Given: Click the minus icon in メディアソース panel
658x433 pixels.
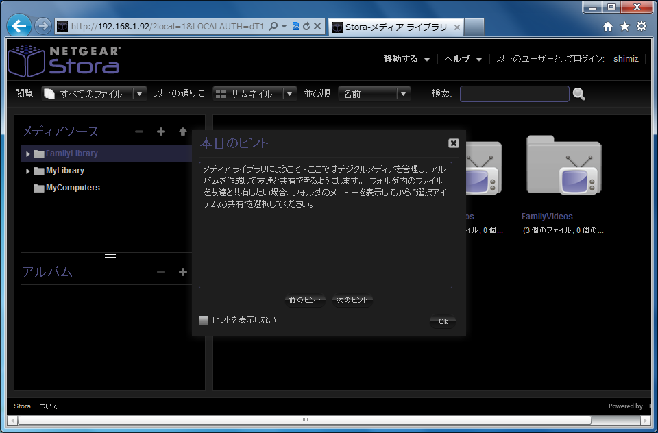Looking at the screenshot, I should pyautogui.click(x=139, y=132).
